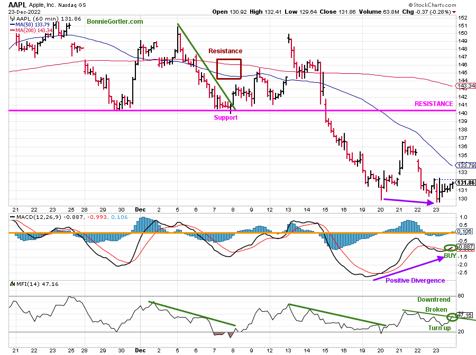The image size is (476, 355).
Task: Click the MFI(14) 47.16 indicator title
Action: (37, 284)
